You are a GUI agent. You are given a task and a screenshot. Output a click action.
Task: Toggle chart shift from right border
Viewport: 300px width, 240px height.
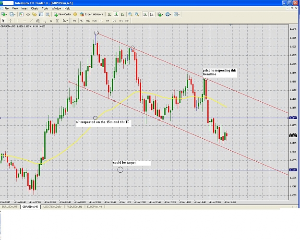[x=152, y=14]
